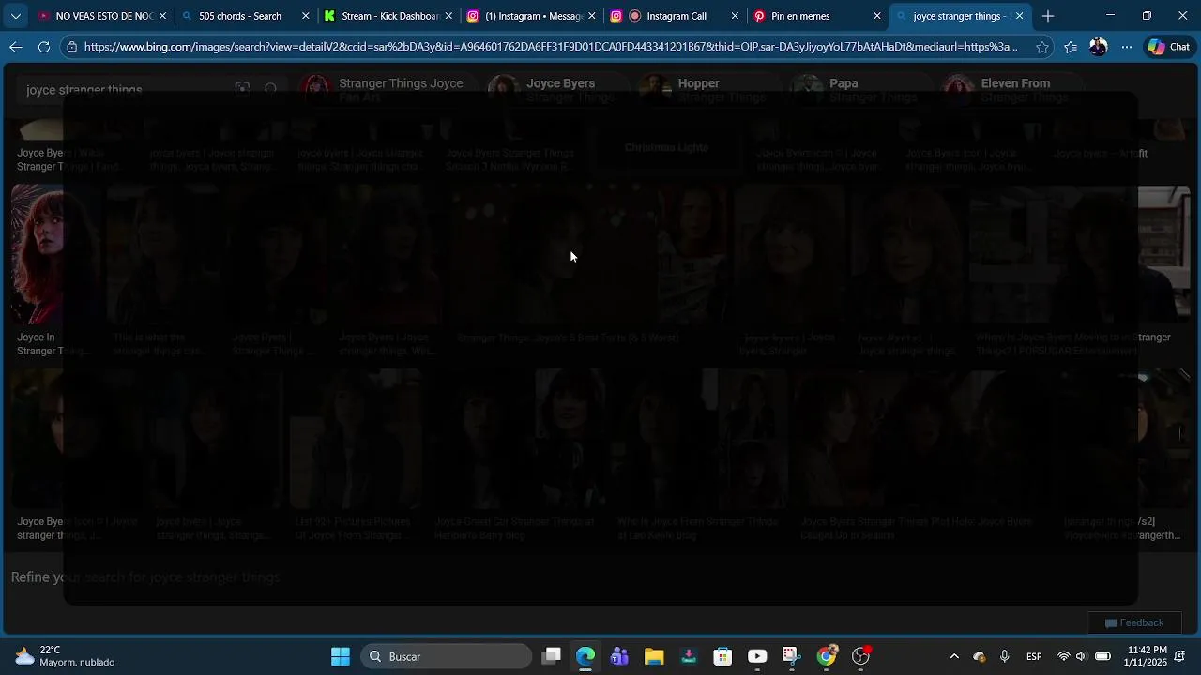Viewport: 1201px width, 675px height.
Task: View site information icon in address bar
Action: pyautogui.click(x=72, y=46)
